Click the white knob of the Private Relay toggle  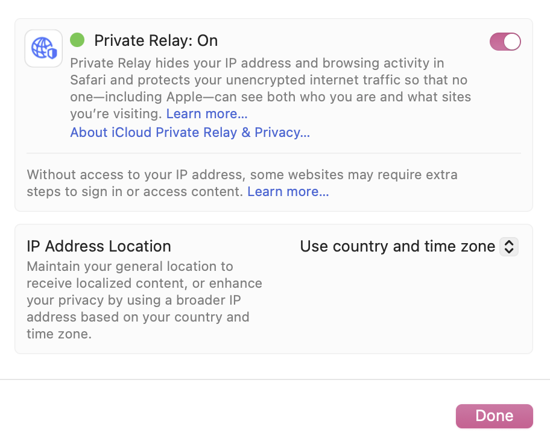tap(512, 42)
